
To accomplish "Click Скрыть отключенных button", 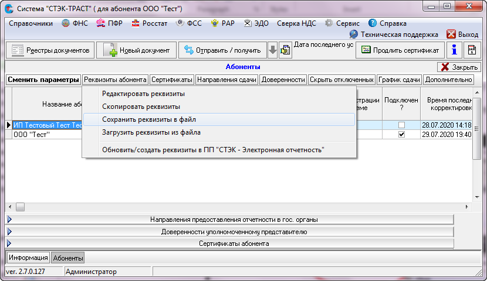I will pos(341,80).
